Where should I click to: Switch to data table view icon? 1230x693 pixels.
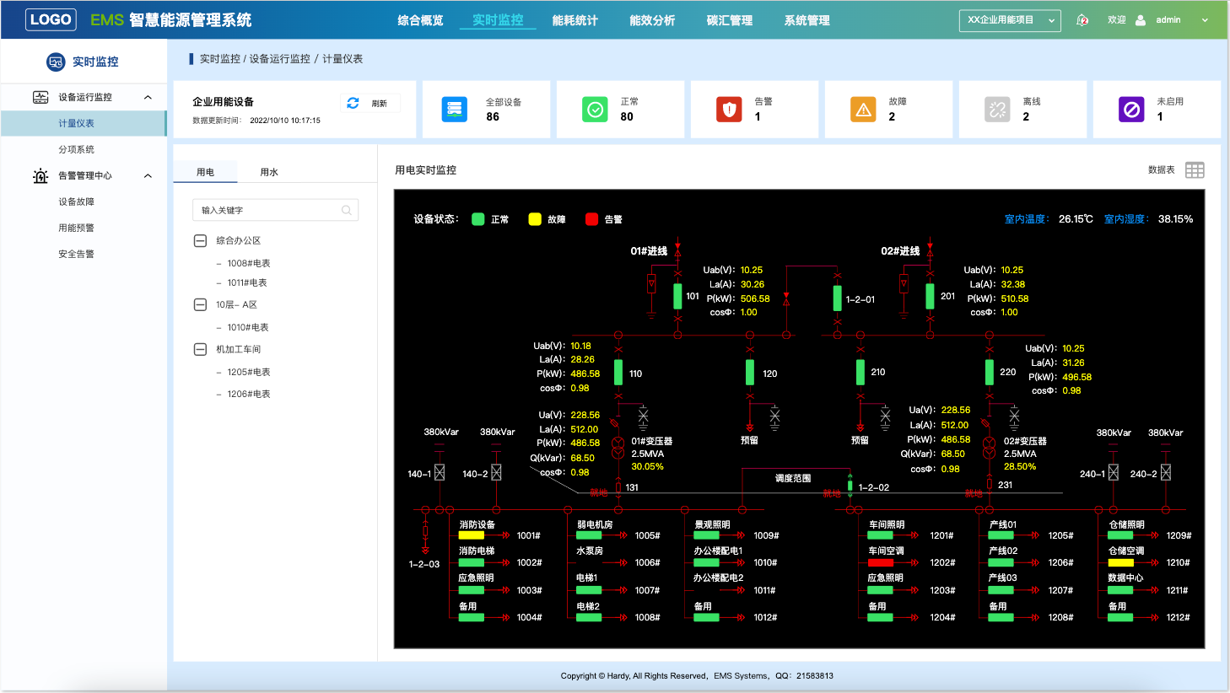(x=1195, y=170)
